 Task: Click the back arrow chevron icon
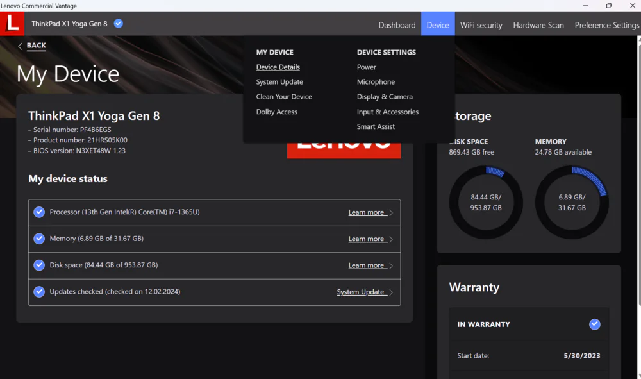[x=20, y=46]
